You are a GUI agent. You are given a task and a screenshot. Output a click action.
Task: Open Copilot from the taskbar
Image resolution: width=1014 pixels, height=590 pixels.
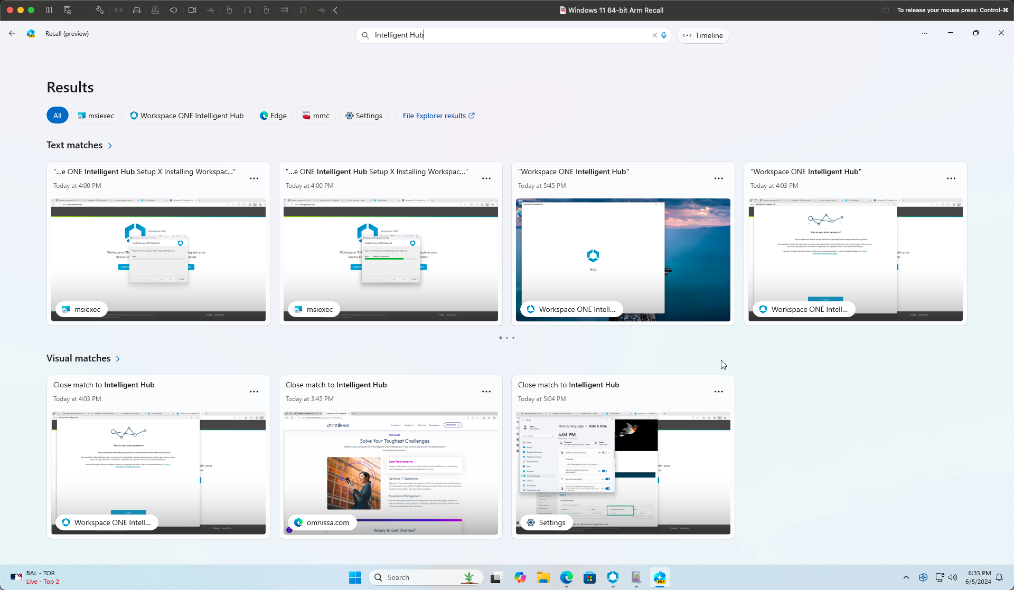[520, 577]
